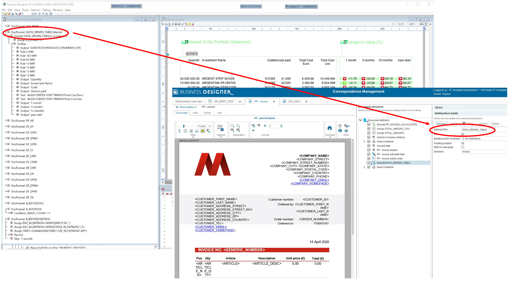Enable the Start on new page checkbox
This screenshot has height=286, width=508.
click(463, 147)
